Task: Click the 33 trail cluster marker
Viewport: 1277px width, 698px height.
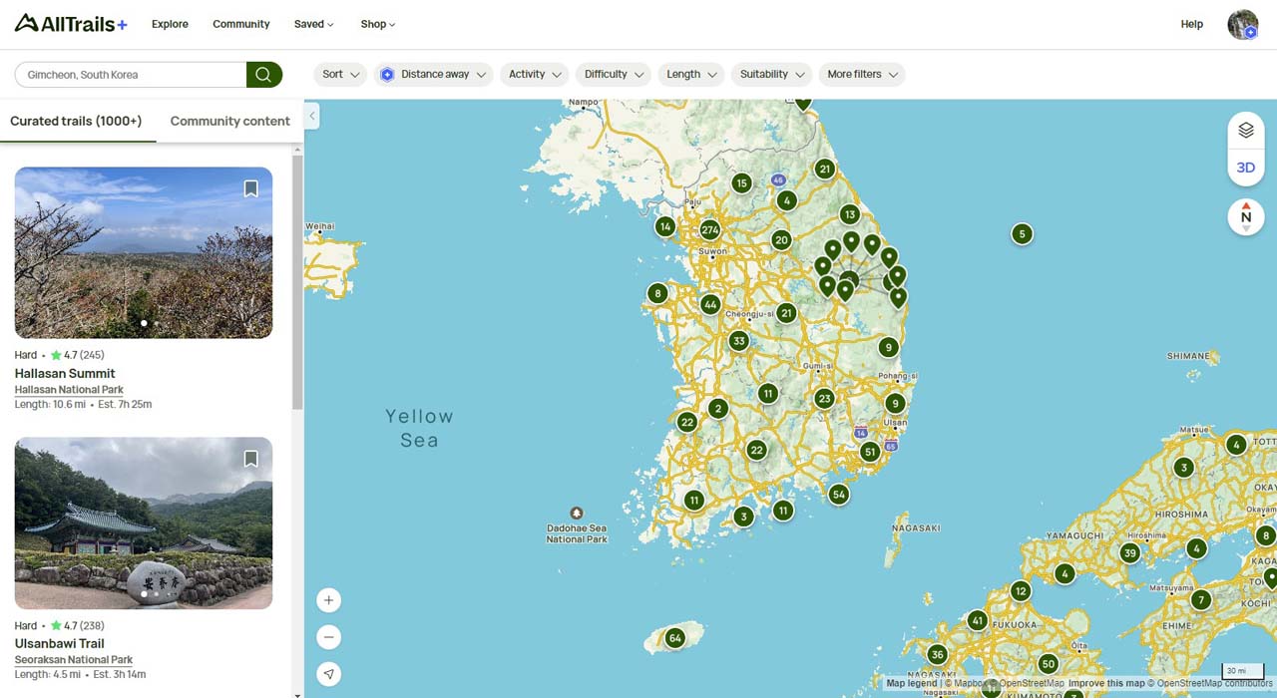Action: click(x=738, y=341)
